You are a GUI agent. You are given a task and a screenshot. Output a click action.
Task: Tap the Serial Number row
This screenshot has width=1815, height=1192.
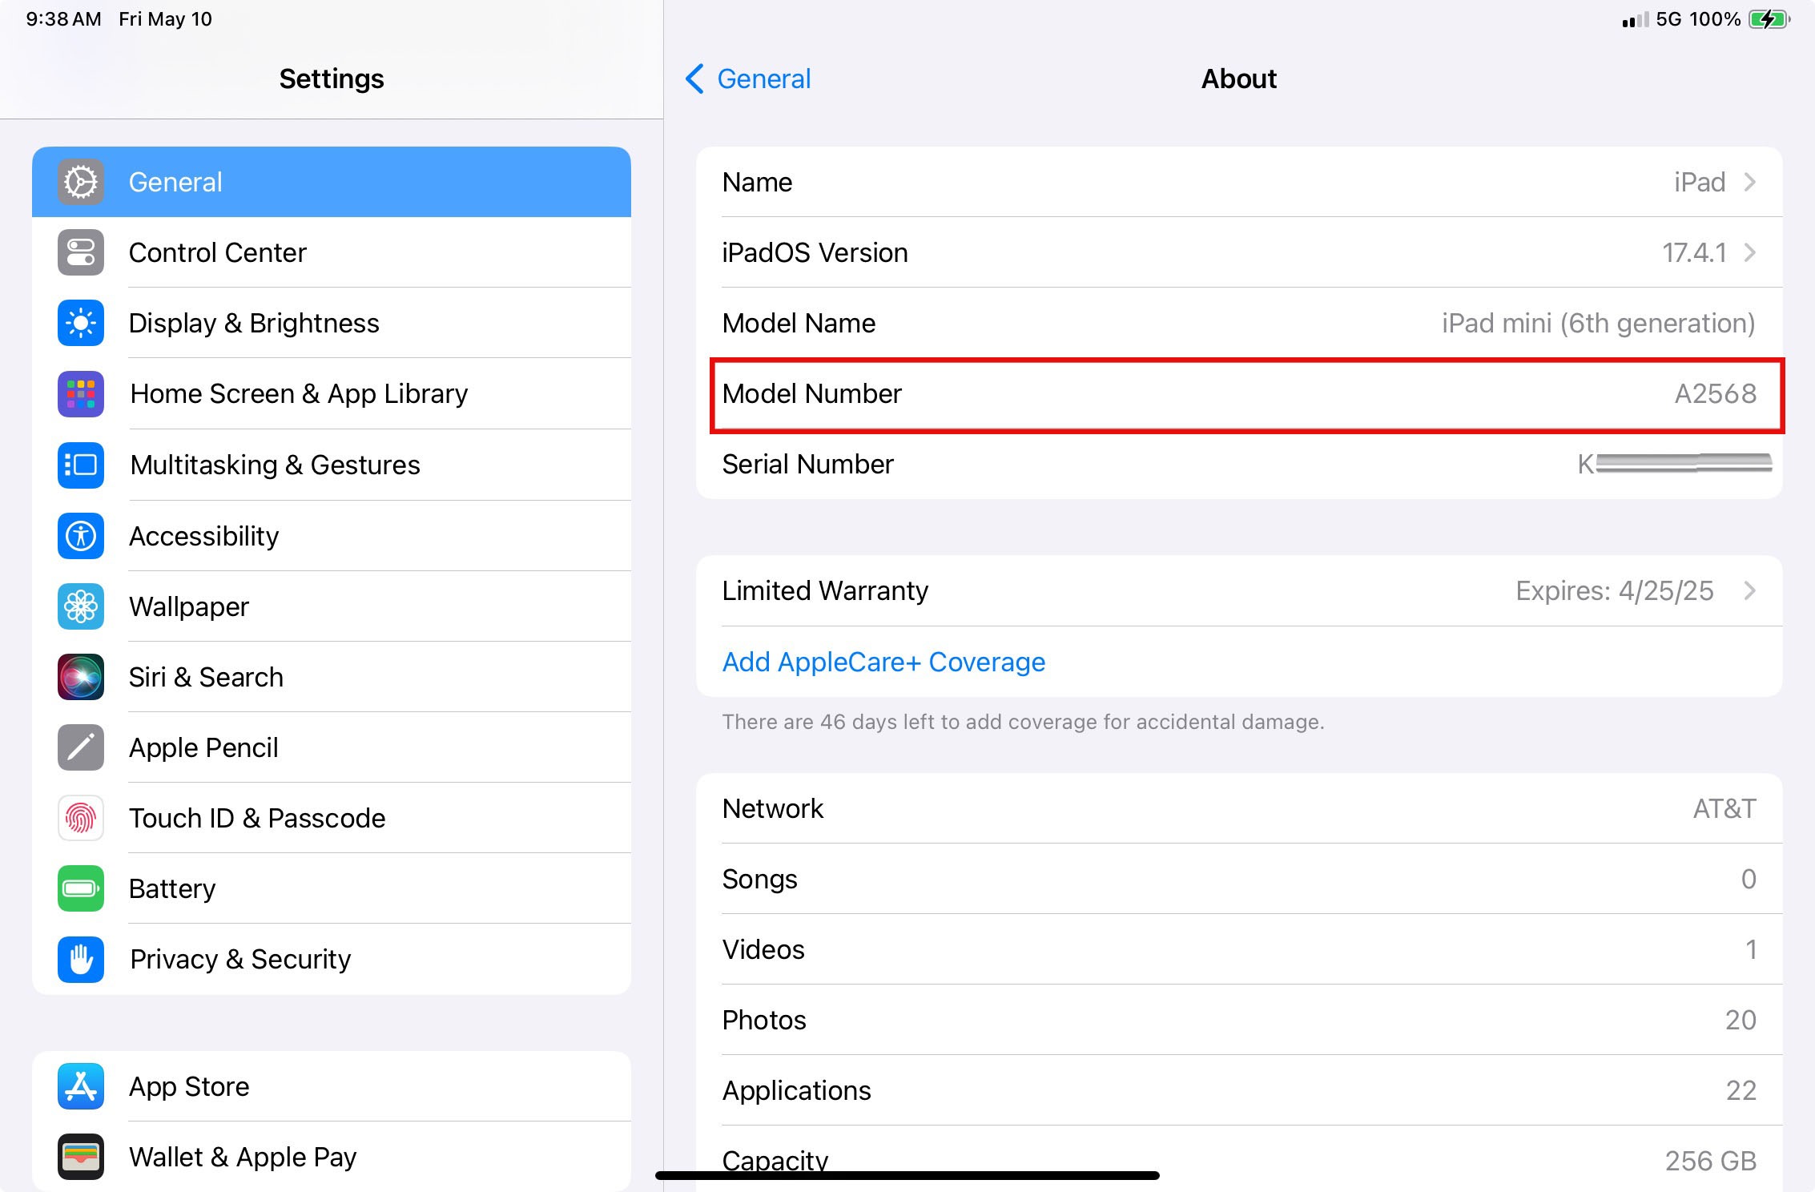click(1239, 464)
